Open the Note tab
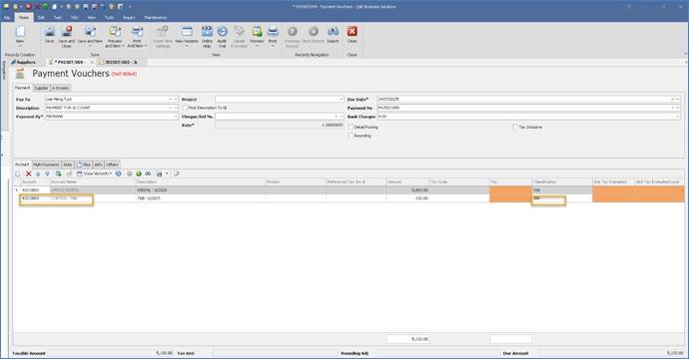The width and height of the screenshot is (689, 359). point(68,165)
